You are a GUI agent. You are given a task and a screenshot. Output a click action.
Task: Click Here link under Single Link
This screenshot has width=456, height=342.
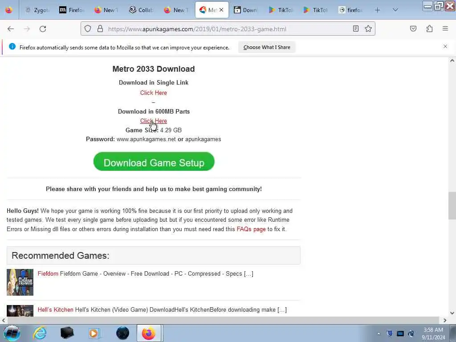[154, 93]
